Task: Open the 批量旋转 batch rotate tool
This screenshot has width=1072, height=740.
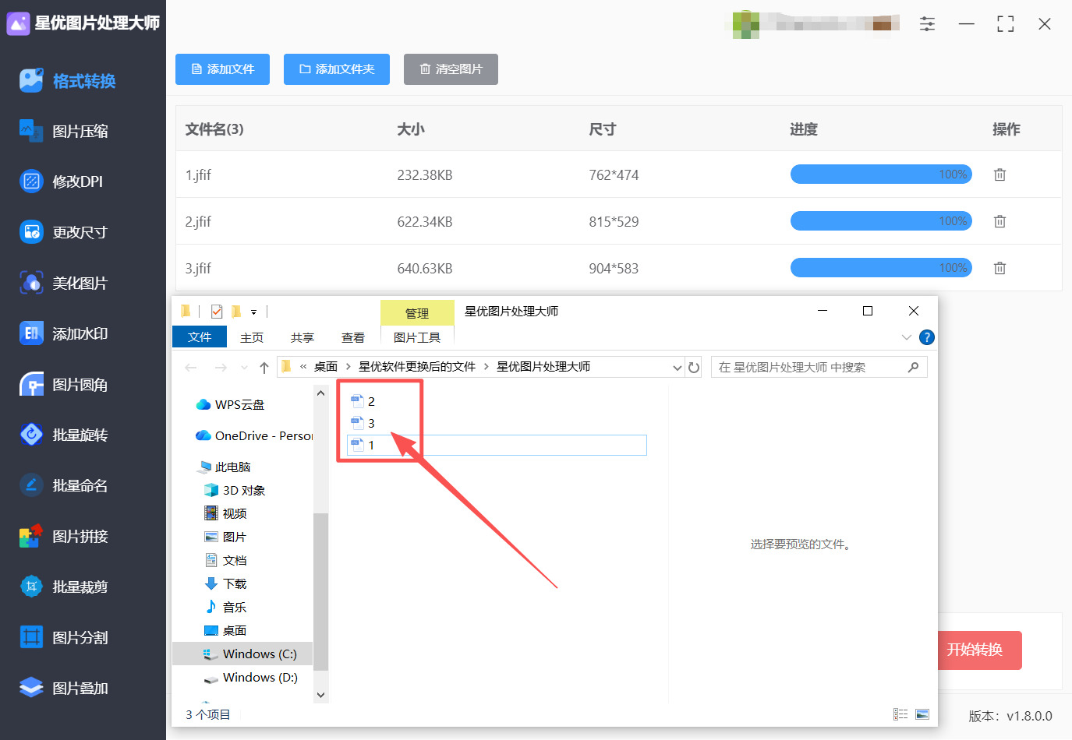Action: click(64, 435)
